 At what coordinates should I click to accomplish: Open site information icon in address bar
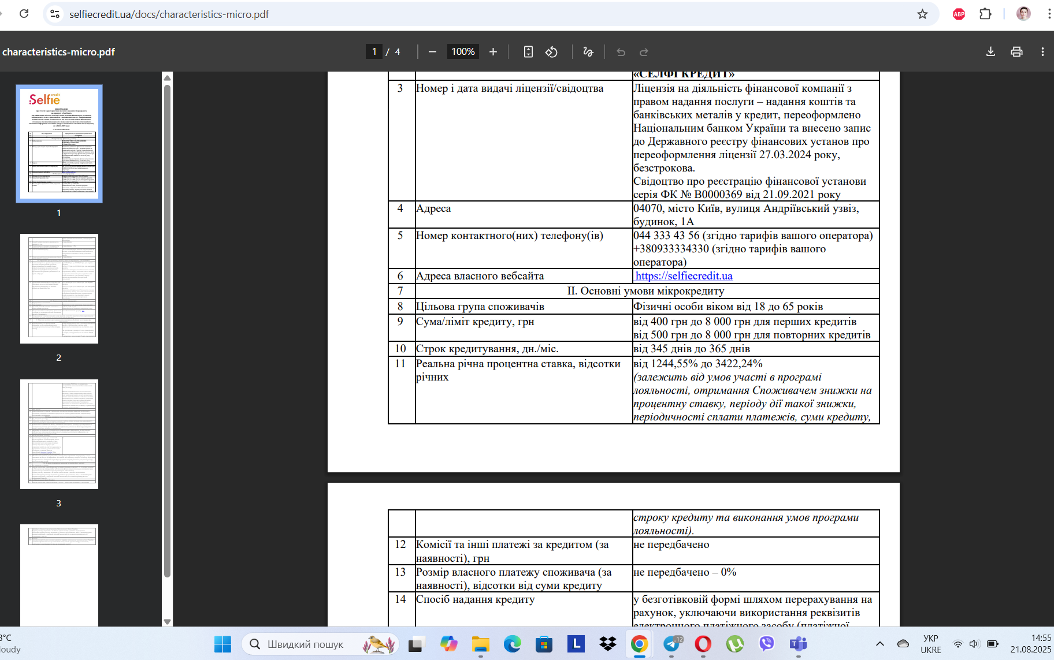(x=55, y=14)
